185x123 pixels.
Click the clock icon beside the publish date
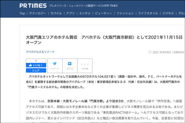click(x=150, y=52)
